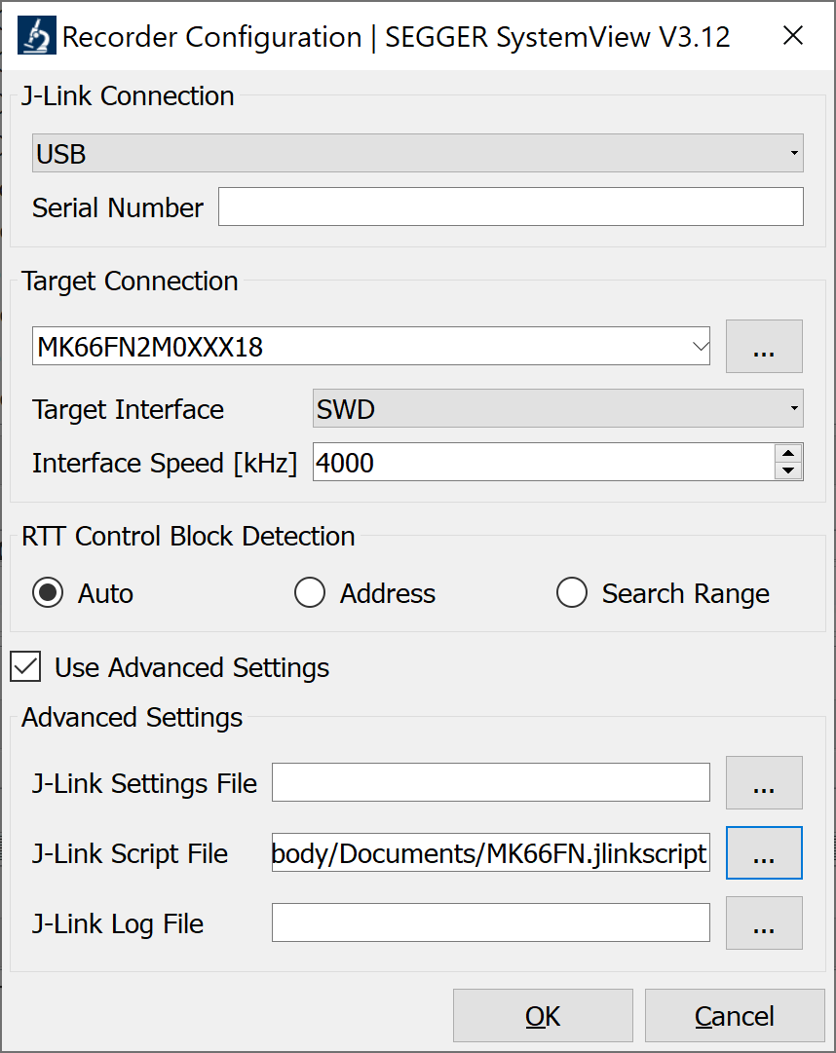The width and height of the screenshot is (836, 1053).
Task: Browse for J-Link Script File
Action: click(x=764, y=853)
